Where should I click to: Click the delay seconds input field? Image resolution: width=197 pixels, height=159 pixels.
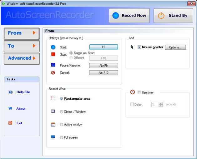click(155, 104)
